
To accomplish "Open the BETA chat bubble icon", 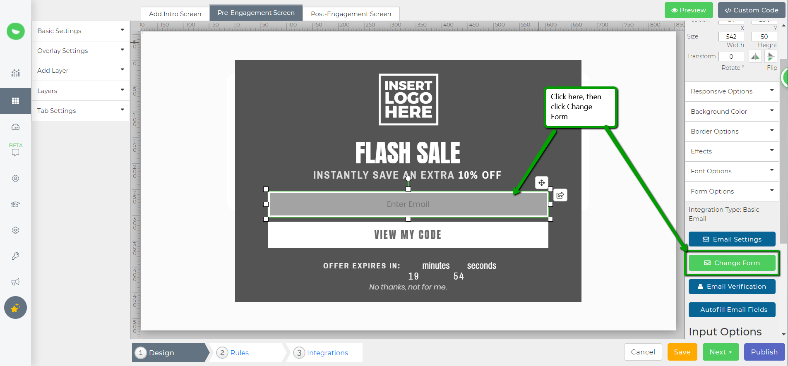I will (15, 153).
